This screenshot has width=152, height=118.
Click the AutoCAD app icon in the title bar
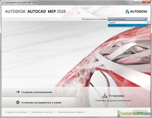[x=3, y=2]
